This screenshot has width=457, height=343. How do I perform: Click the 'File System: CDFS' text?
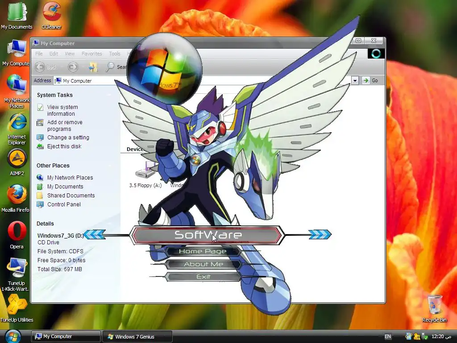click(x=60, y=251)
